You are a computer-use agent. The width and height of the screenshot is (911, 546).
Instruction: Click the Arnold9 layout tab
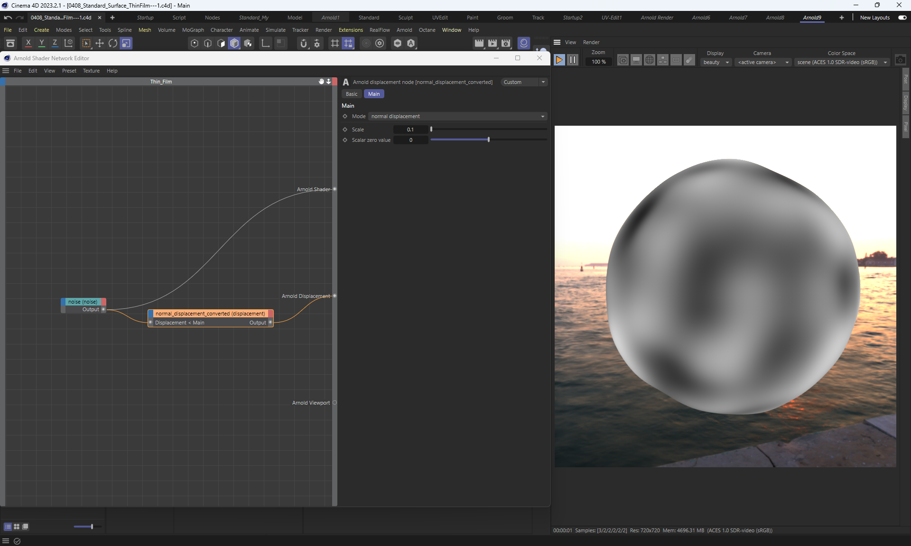coord(812,18)
